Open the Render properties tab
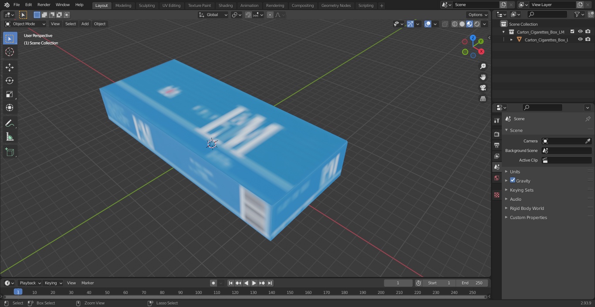 (497, 134)
